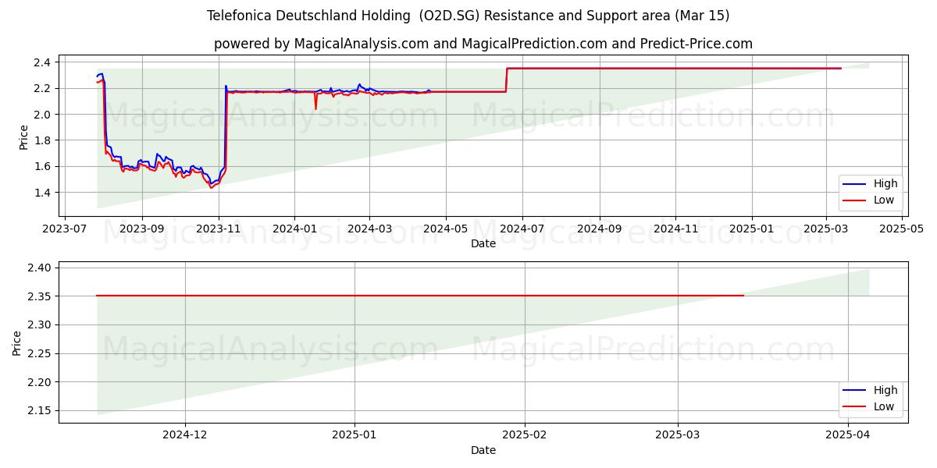The height and width of the screenshot is (468, 937).
Task: Click the 2024-07 x-axis label
Action: click(522, 229)
